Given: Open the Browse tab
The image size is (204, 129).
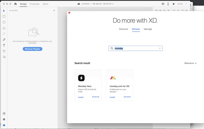Looking at the screenshot, I should (136, 29).
